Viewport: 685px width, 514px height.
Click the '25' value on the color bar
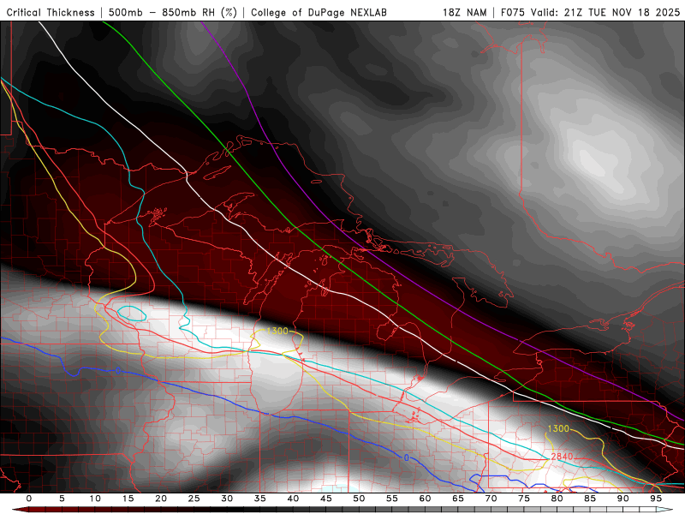pos(194,499)
